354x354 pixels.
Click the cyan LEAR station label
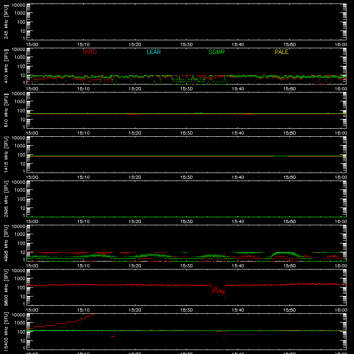154,52
